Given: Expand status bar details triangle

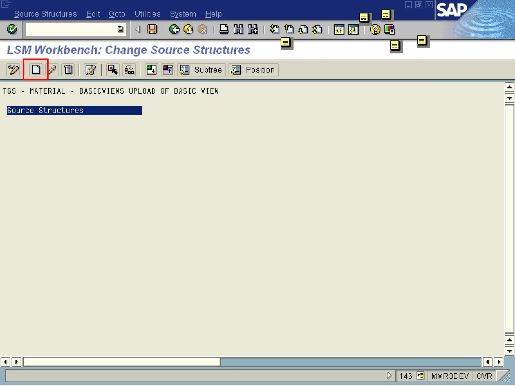Looking at the screenshot, I should point(389,375).
